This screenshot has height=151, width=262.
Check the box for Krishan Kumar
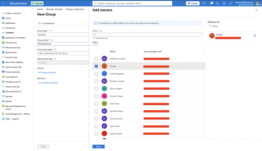pyautogui.click(x=96, y=118)
